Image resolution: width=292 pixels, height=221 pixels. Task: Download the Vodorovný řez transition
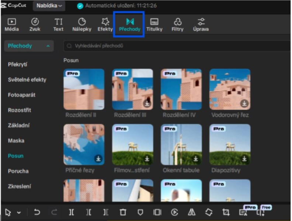coord(244,104)
